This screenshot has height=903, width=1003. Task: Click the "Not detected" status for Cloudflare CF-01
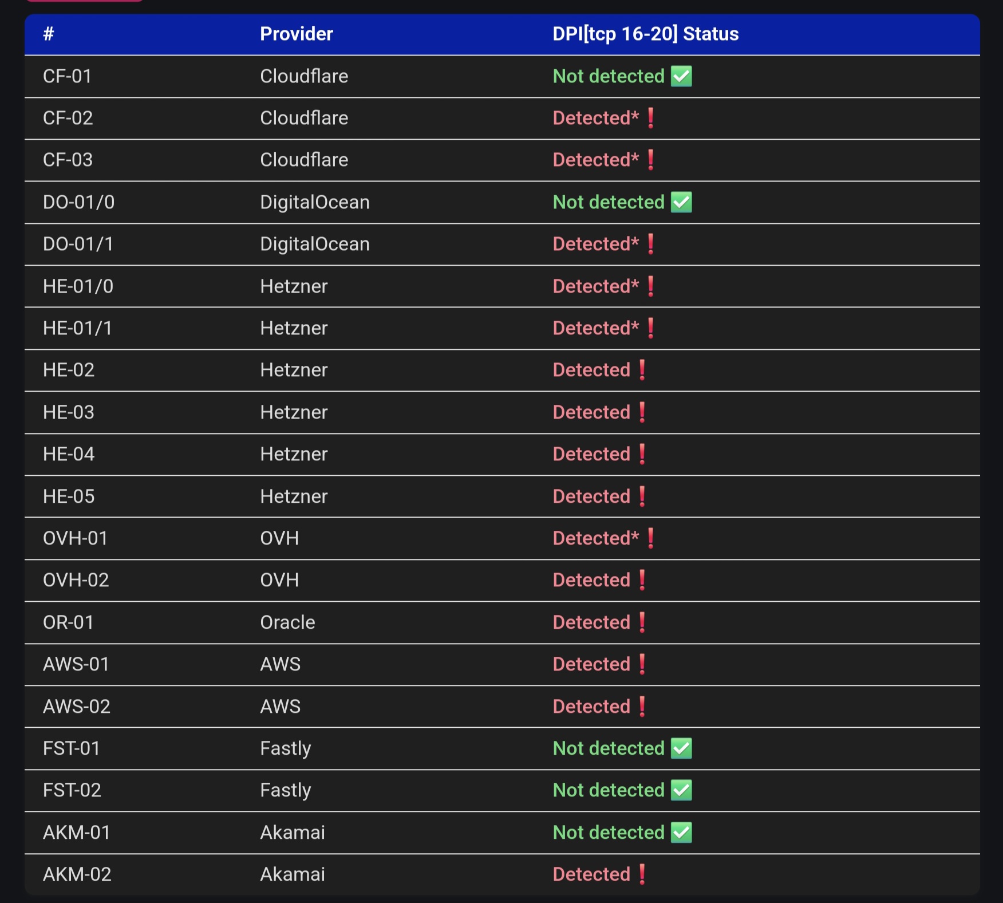click(608, 76)
